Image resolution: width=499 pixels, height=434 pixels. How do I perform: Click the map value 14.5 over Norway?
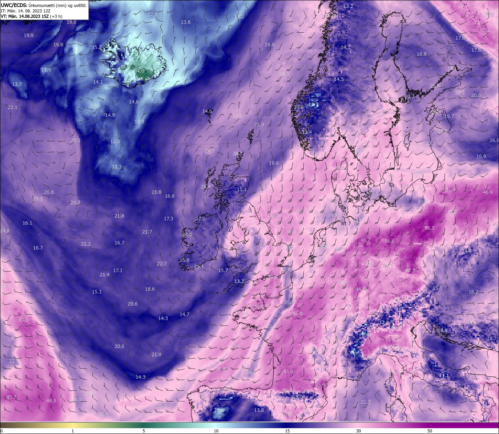pyautogui.click(x=339, y=79)
